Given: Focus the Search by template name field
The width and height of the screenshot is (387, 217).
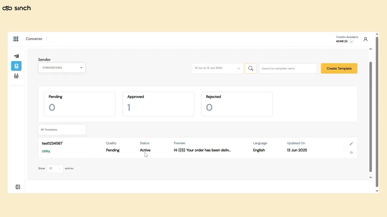Looking at the screenshot, I should [x=288, y=68].
